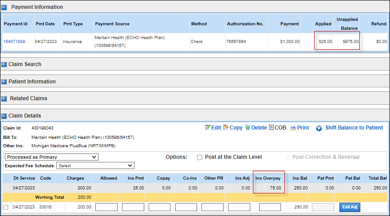Click the Edit pencil icon

click(x=207, y=128)
